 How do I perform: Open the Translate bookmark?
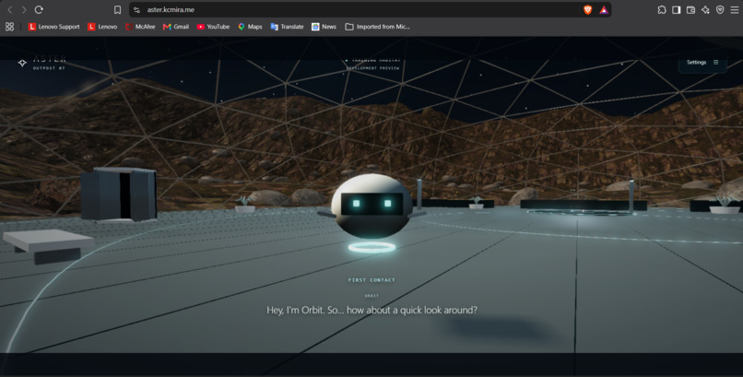tap(288, 27)
